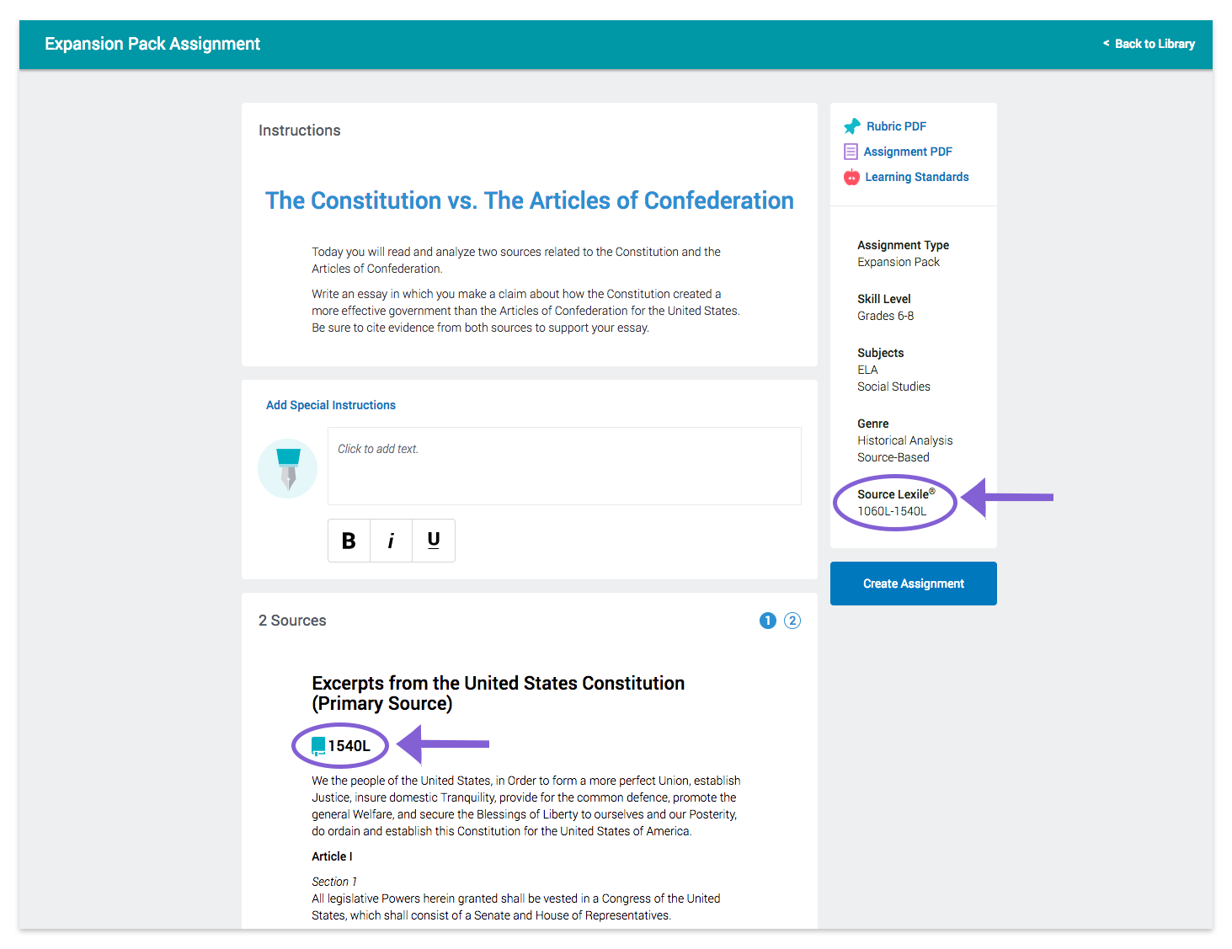
Task: Apply underline formatting with the U icon
Action: point(434,541)
